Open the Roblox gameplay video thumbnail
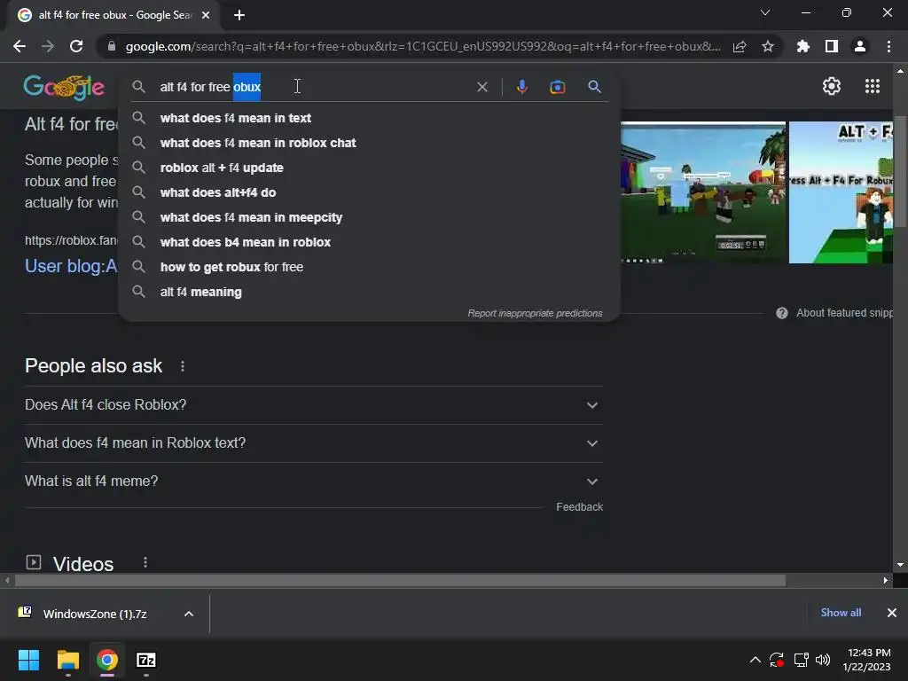The image size is (908, 681). click(703, 192)
